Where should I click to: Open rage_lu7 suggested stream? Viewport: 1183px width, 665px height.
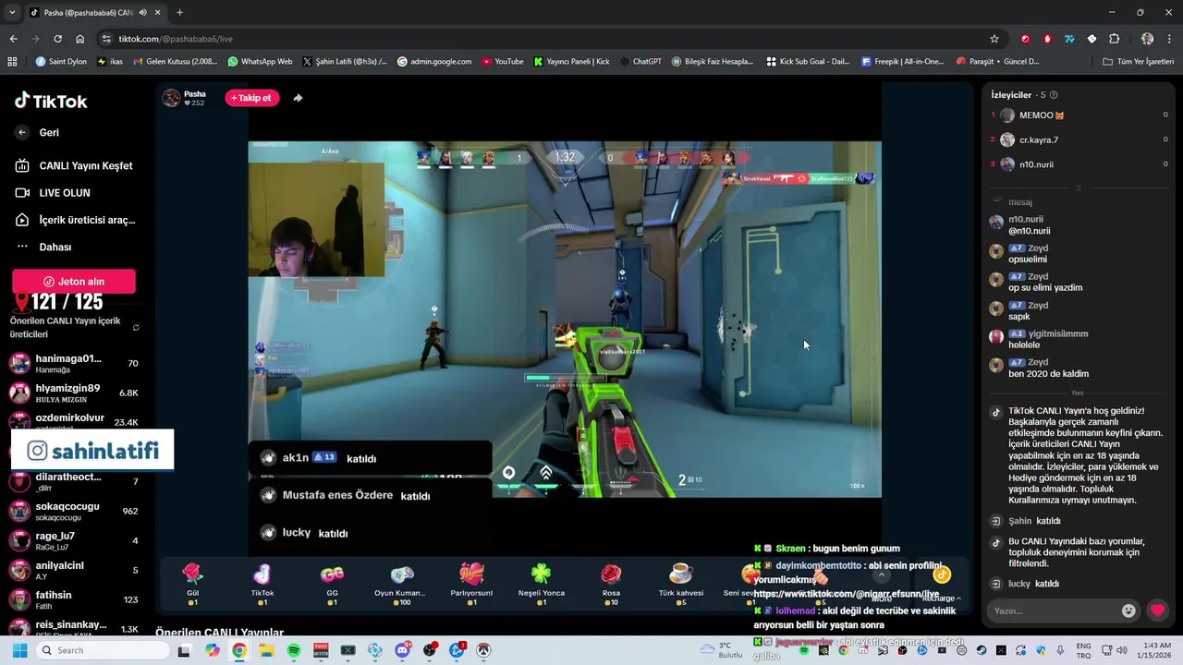click(x=74, y=540)
